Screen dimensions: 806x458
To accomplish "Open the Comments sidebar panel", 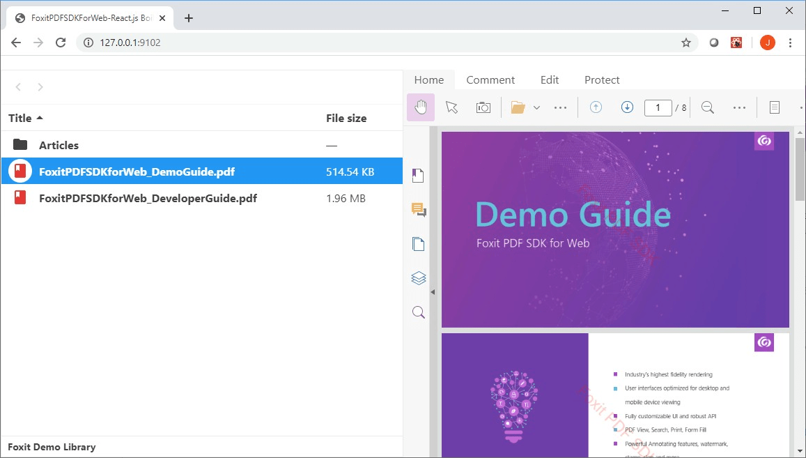I will tap(419, 209).
